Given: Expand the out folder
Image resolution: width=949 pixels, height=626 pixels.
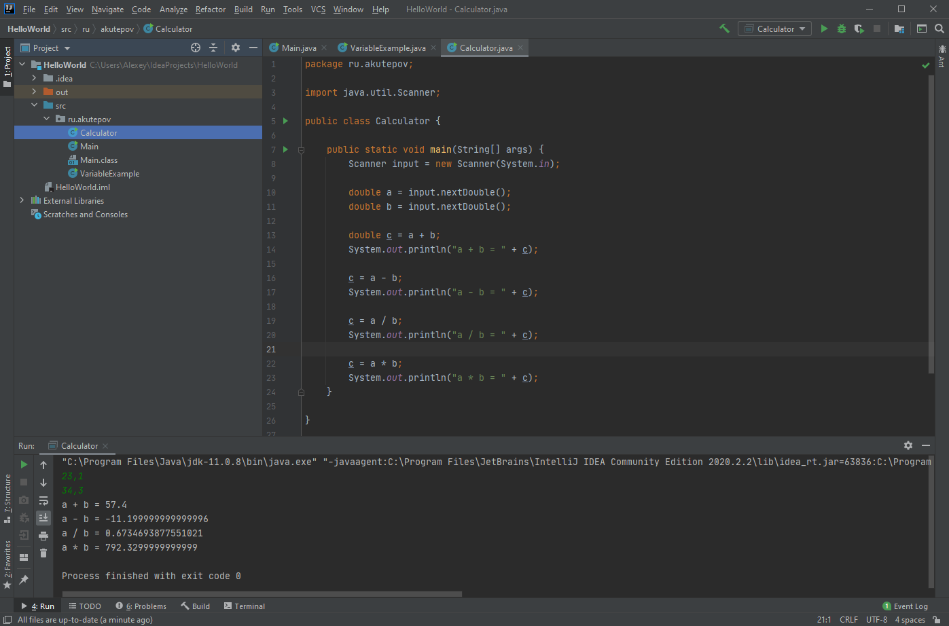Looking at the screenshot, I should coord(35,92).
